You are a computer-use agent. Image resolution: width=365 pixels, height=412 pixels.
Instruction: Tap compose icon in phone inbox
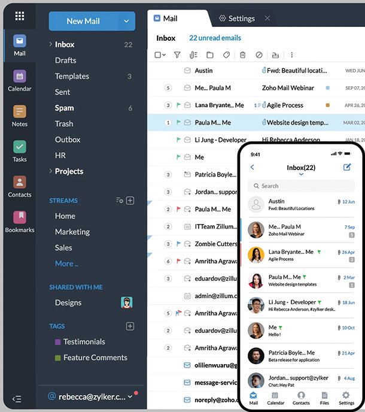[347, 167]
